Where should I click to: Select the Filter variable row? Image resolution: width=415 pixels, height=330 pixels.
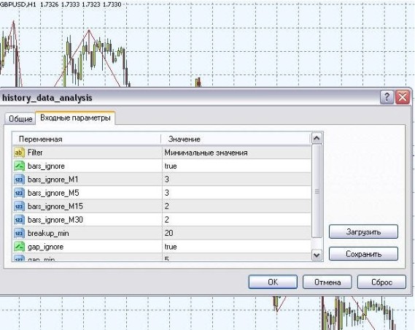pyautogui.click(x=162, y=153)
